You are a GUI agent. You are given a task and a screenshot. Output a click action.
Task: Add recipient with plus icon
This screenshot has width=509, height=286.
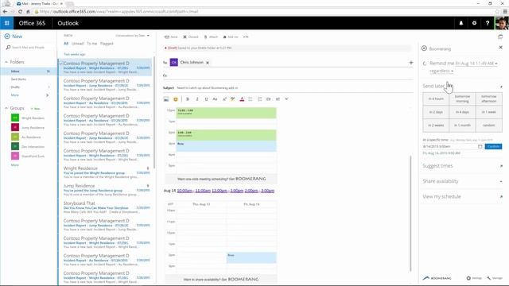[x=411, y=62]
